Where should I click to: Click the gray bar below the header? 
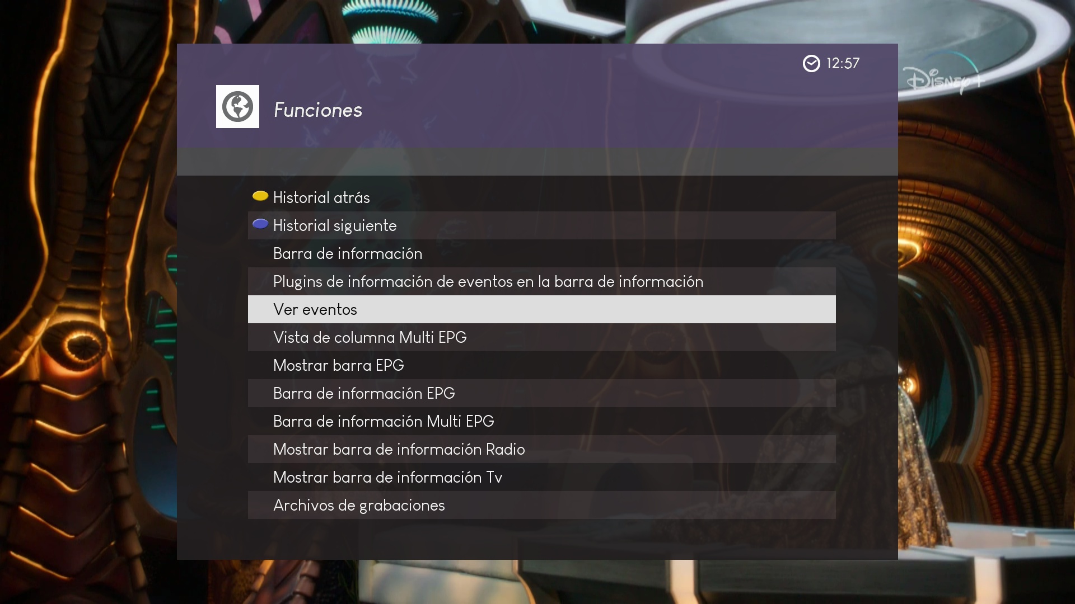537,162
